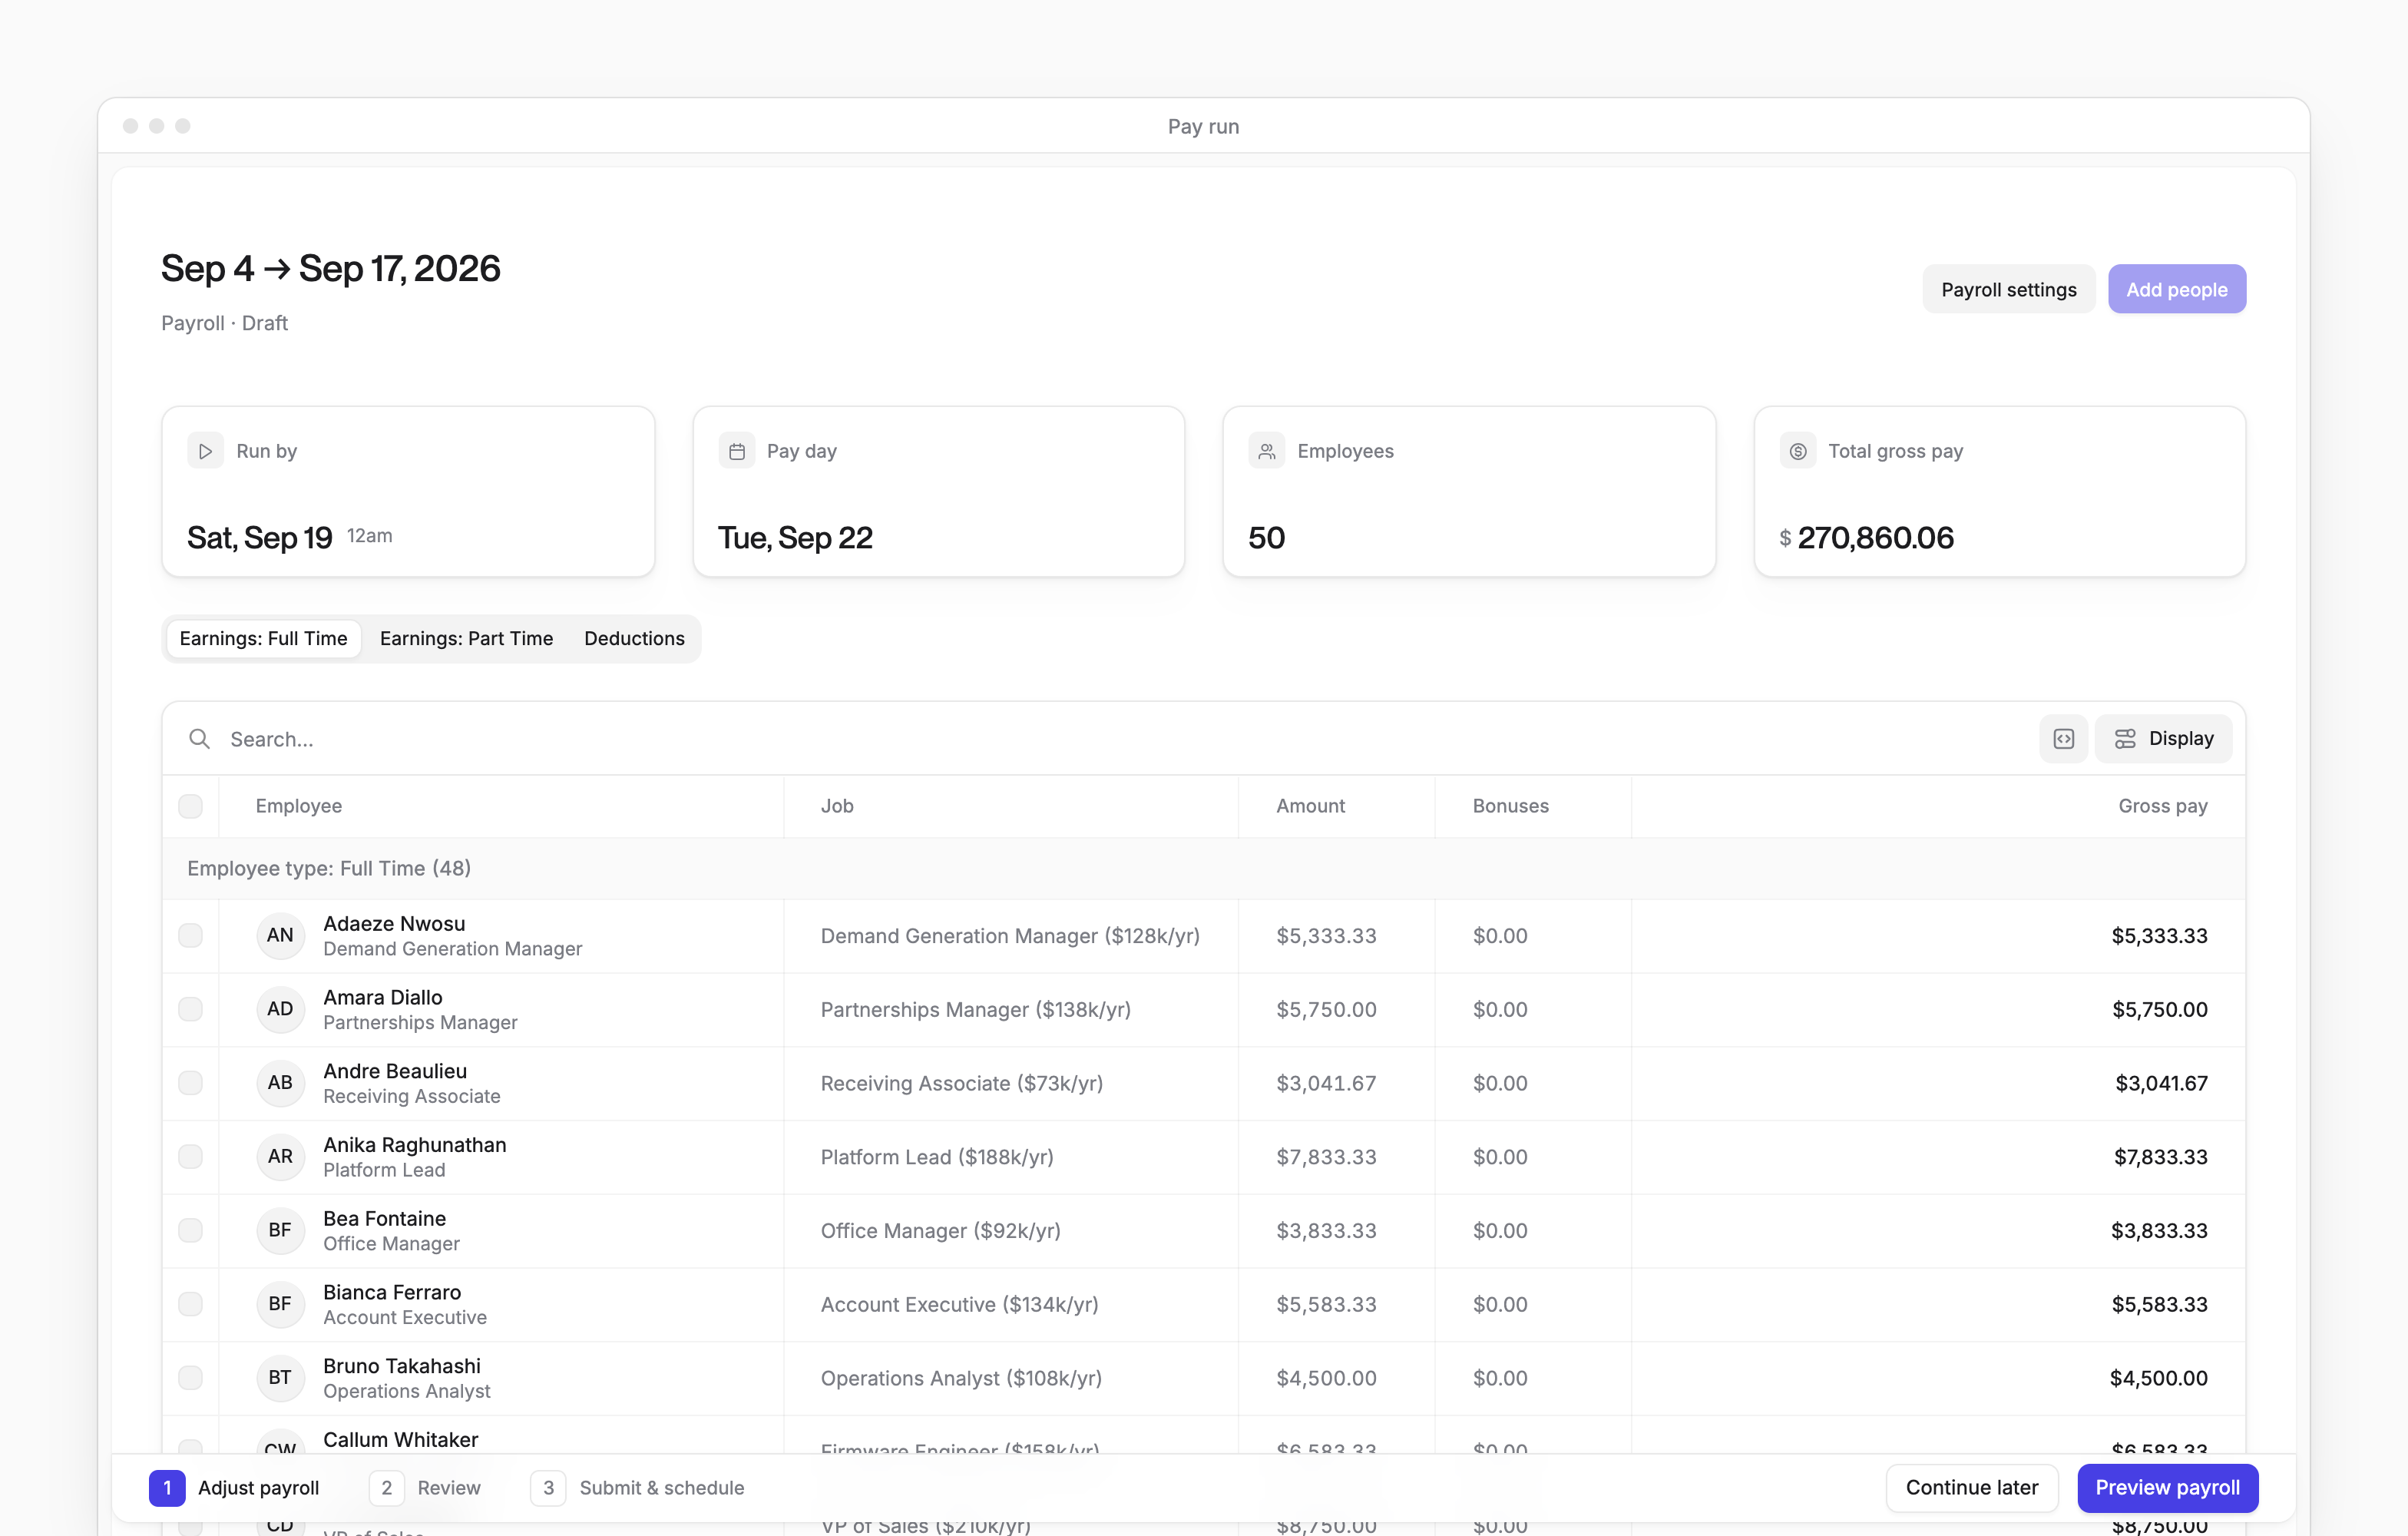Click Preview payroll
2408x1536 pixels.
click(x=2168, y=1488)
